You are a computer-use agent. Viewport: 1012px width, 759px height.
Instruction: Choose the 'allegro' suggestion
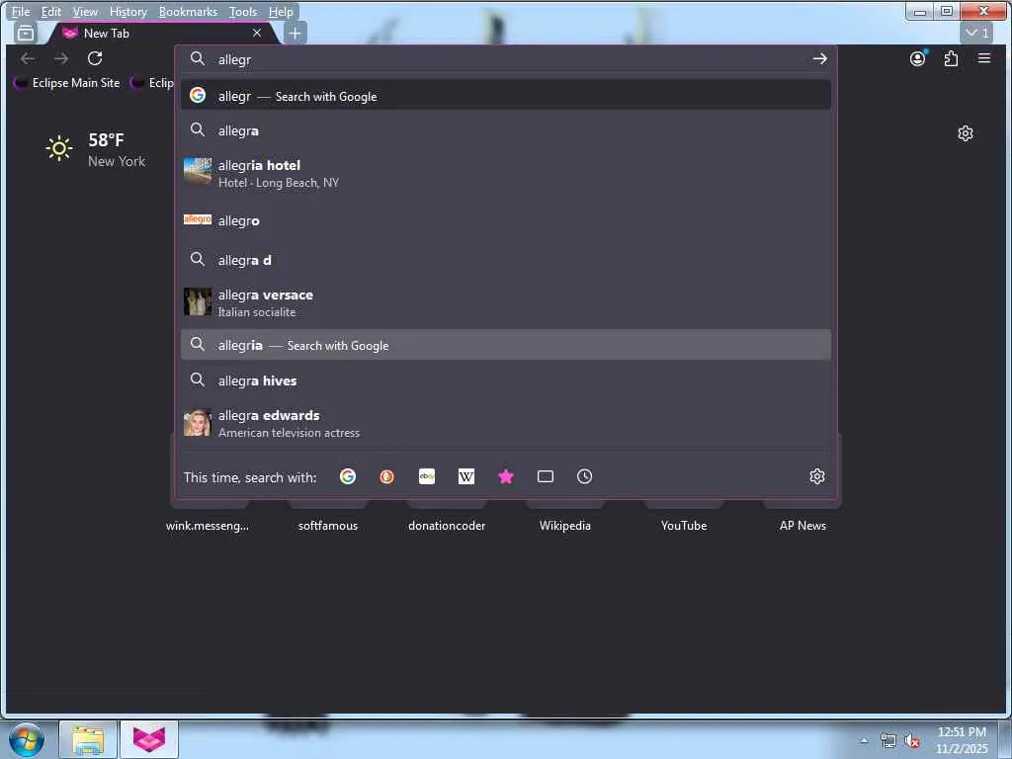coord(506,220)
